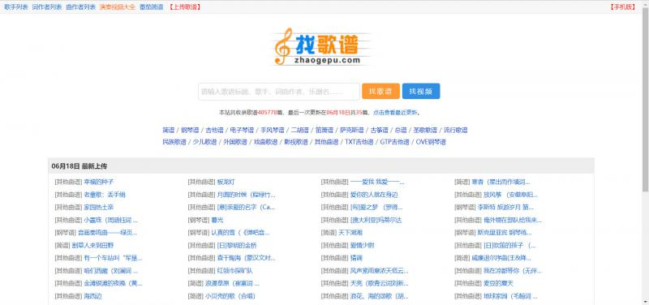This screenshot has width=649, height=305.
Task: Open the song 家园热土亲
Action: point(98,208)
